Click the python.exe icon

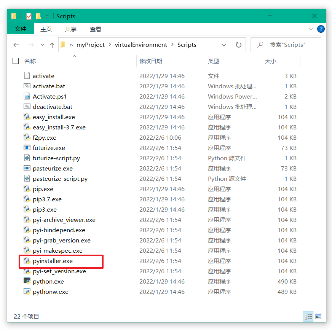tap(27, 281)
